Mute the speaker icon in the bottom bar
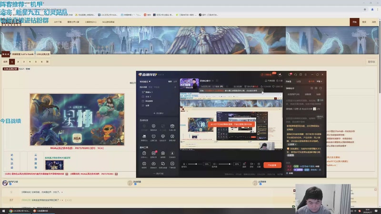This screenshot has height=214, width=381. pos(214,164)
